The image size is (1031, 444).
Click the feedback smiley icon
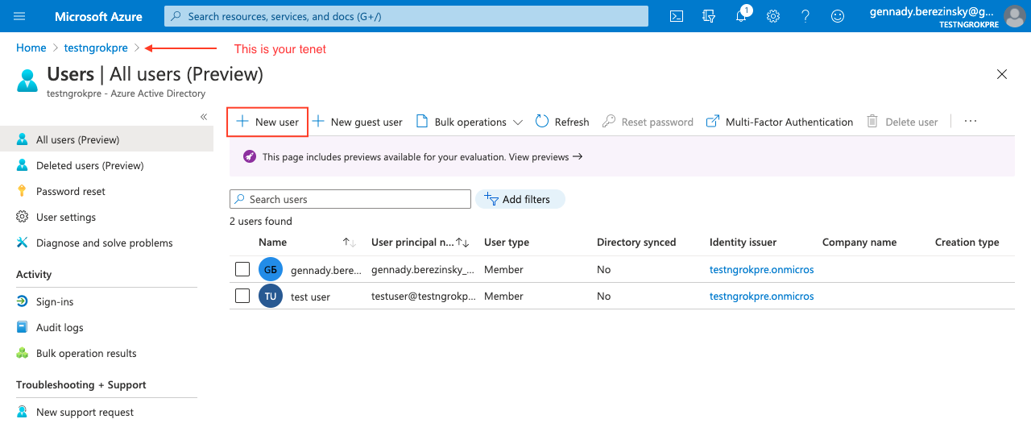click(838, 16)
